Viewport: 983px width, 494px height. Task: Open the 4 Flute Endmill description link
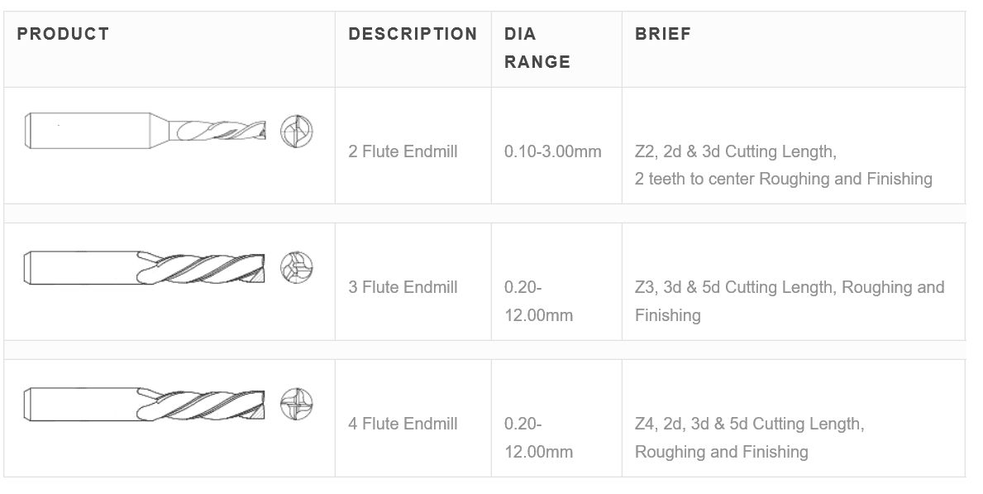[403, 424]
